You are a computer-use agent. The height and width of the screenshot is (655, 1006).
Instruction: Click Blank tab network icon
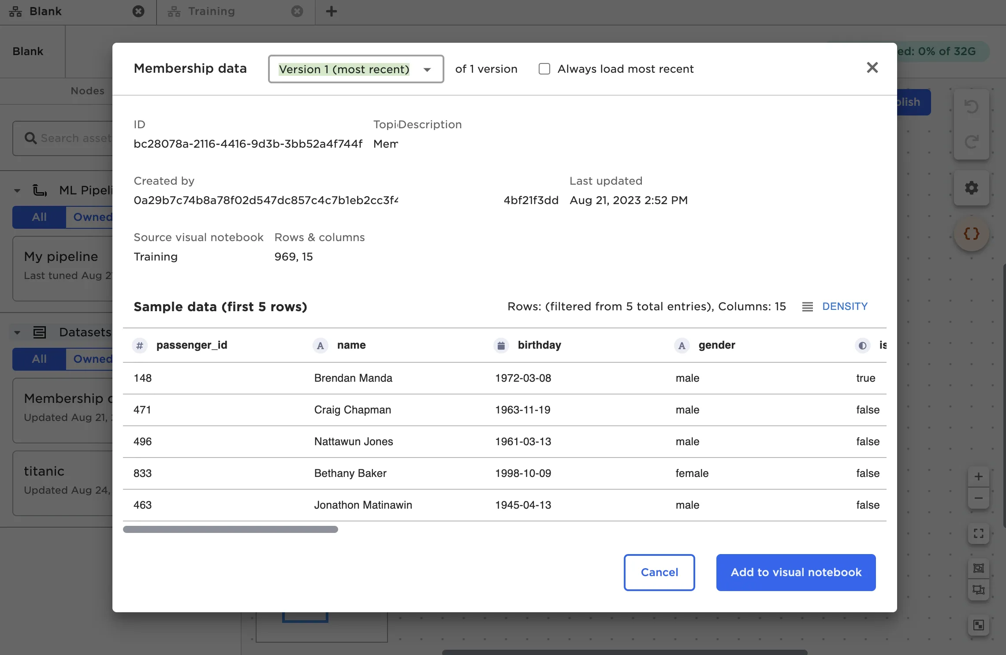point(15,11)
